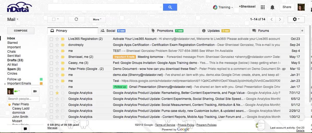Switch to the Primary tab
The height and width of the screenshot is (133, 312).
[73, 31]
